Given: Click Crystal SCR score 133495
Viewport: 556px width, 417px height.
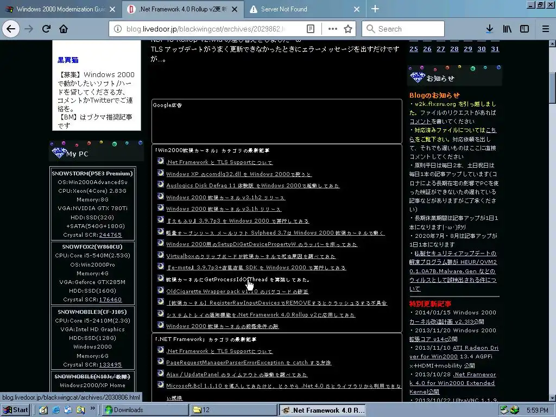Looking at the screenshot, I should [x=110, y=364].
